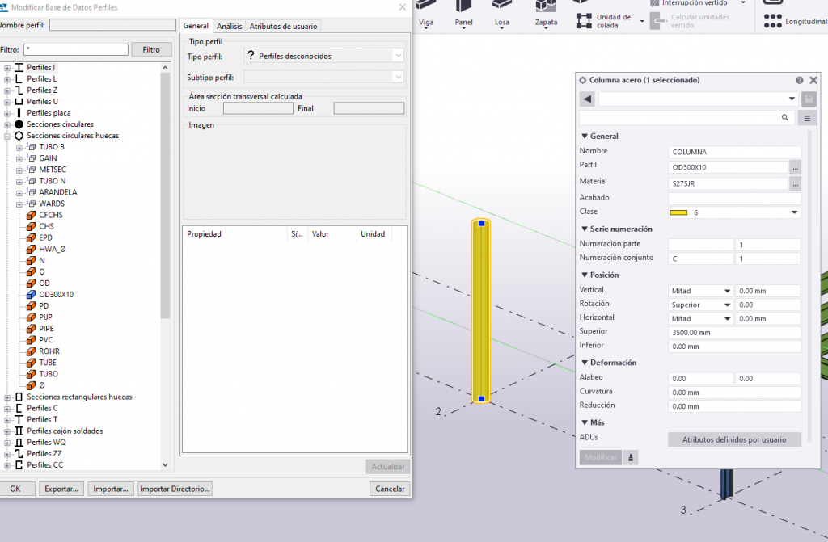
Task: Select the CHS profile in the tree
Action: point(46,226)
